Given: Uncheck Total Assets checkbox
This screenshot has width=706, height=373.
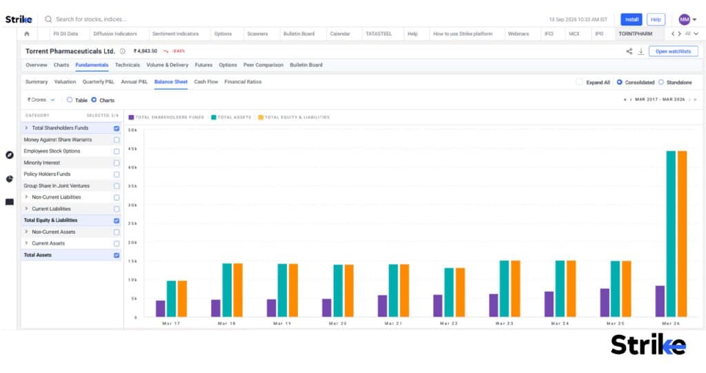Looking at the screenshot, I should [117, 255].
